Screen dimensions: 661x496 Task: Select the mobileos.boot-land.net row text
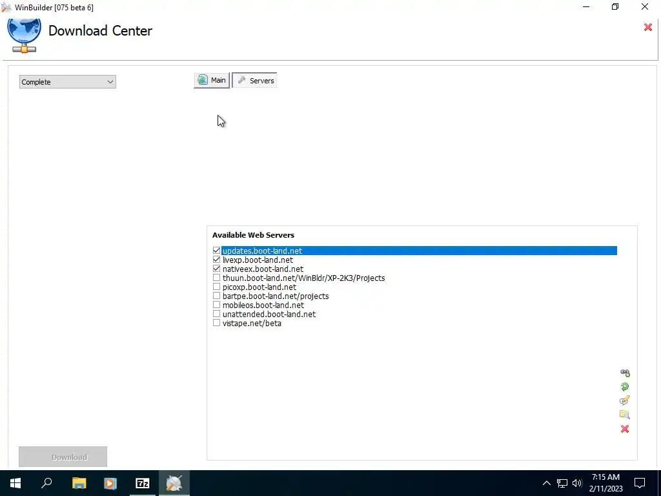263,305
